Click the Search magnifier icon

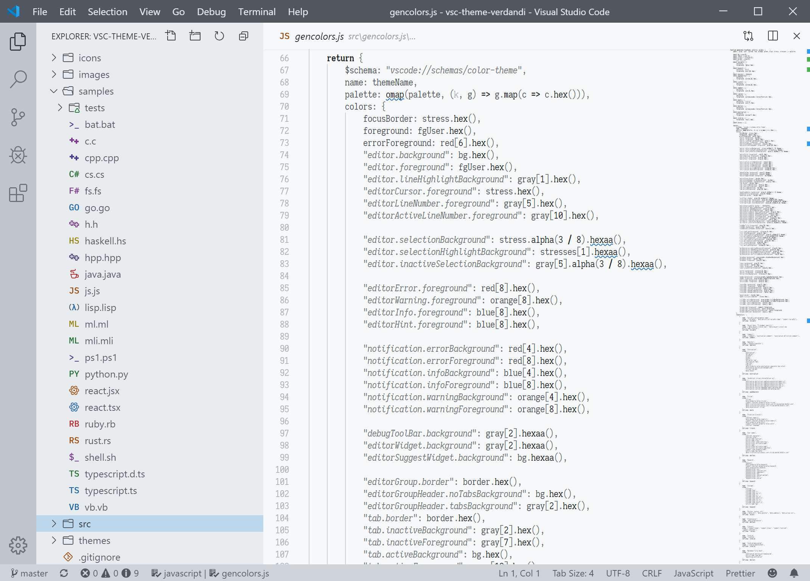coord(18,79)
